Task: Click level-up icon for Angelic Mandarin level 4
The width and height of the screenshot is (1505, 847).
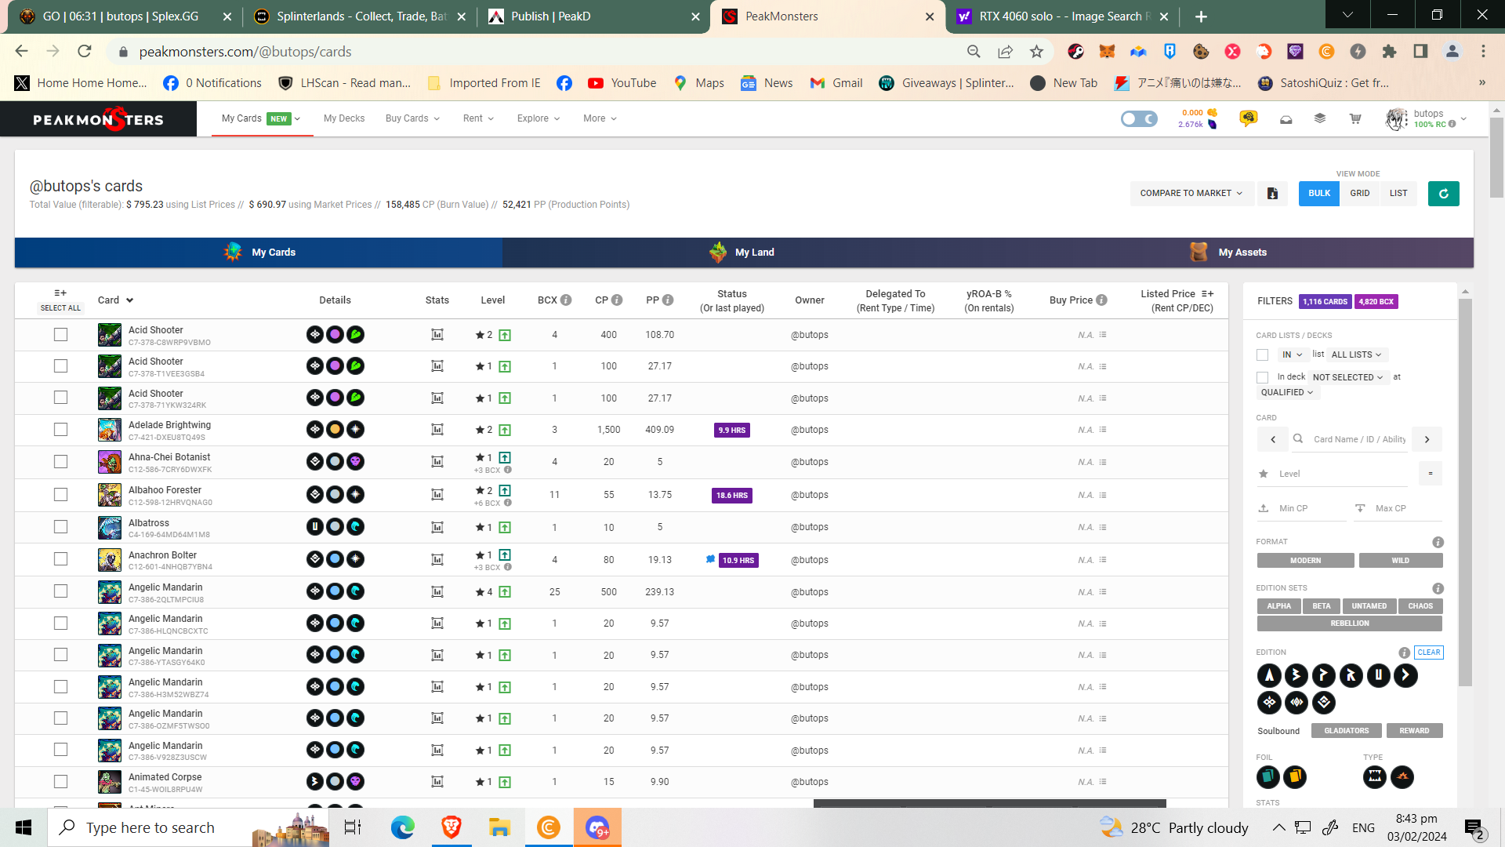Action: click(x=505, y=592)
